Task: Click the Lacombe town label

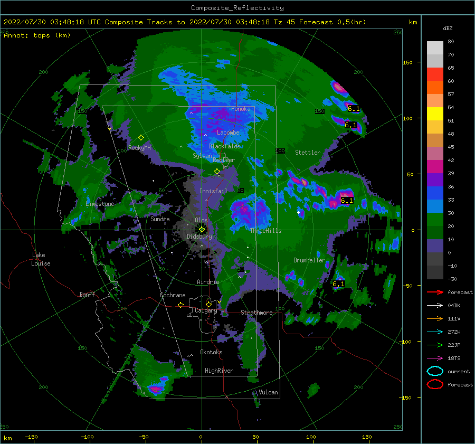Action: tap(228, 133)
